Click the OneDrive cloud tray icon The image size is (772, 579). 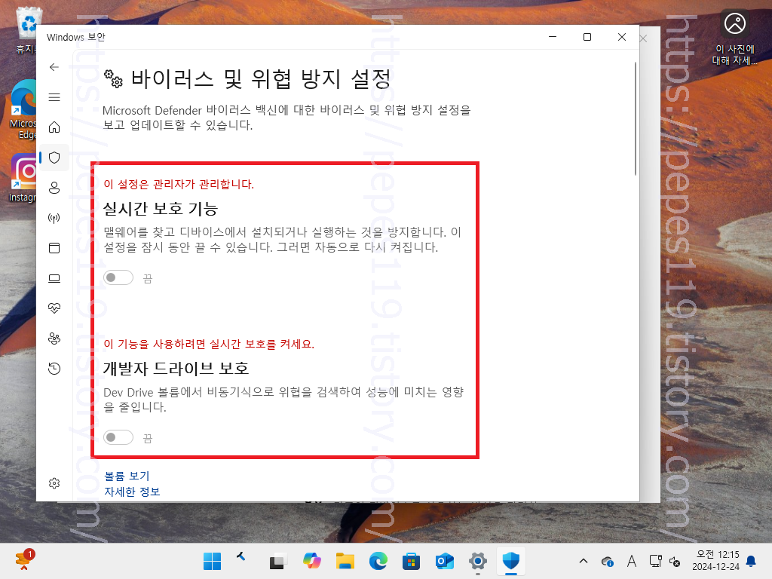[x=608, y=561]
